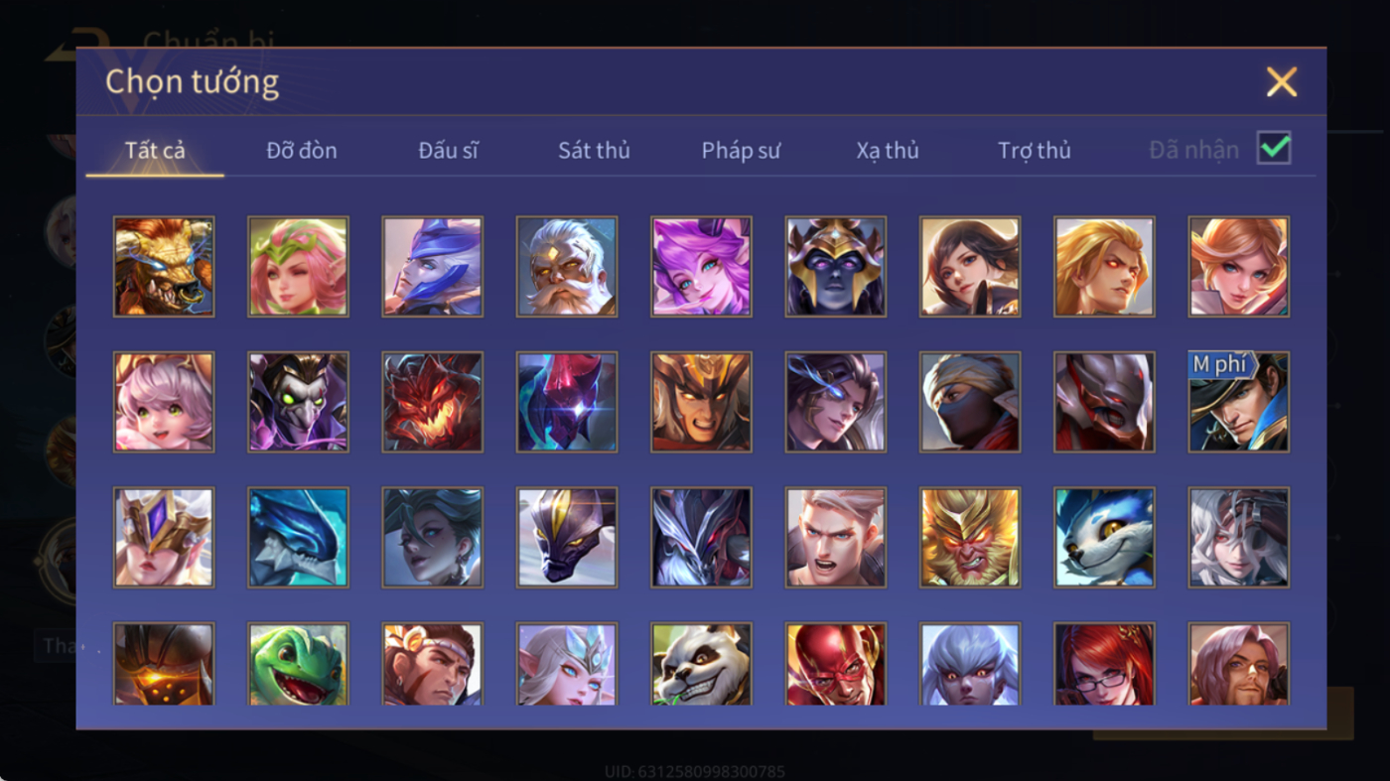Select the free-trial hero with hat
Viewport: 1390px width, 781px height.
[1239, 402]
